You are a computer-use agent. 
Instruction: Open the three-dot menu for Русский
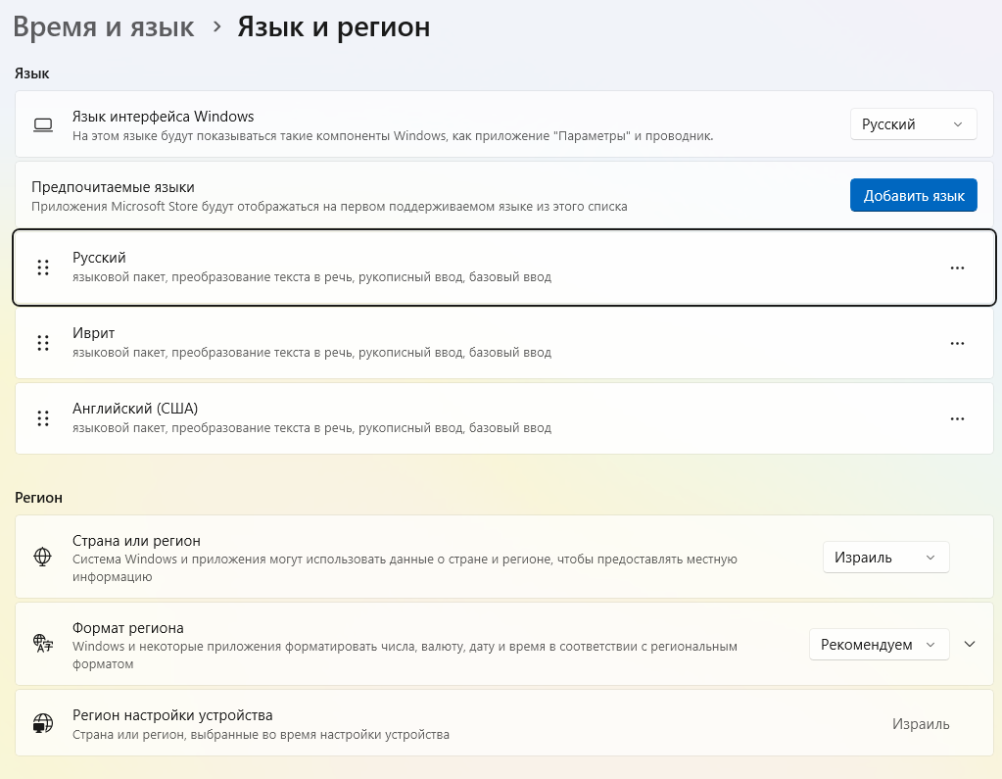tap(957, 268)
